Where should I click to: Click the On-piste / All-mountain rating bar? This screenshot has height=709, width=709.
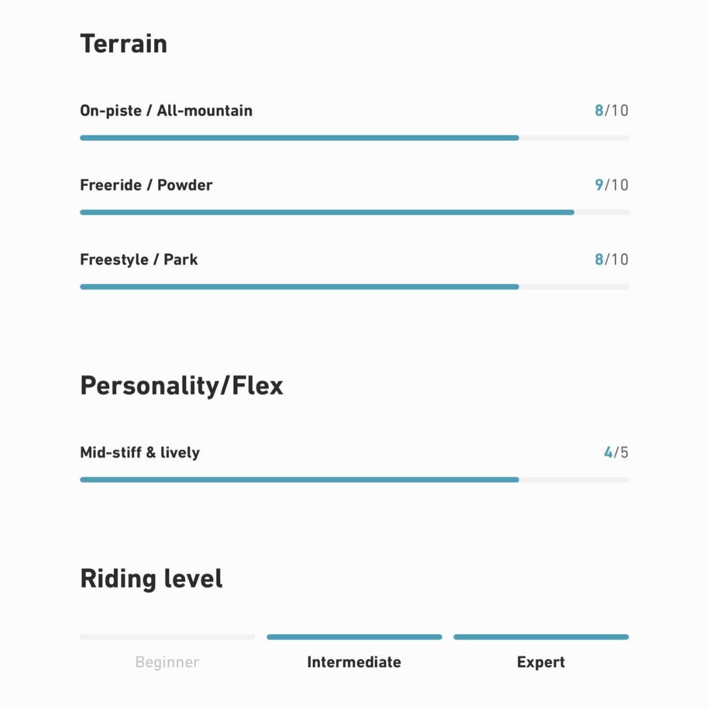(x=354, y=138)
